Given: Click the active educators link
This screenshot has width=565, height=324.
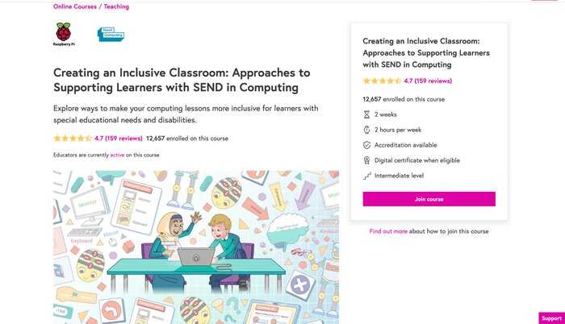Looking at the screenshot, I should coord(117,155).
